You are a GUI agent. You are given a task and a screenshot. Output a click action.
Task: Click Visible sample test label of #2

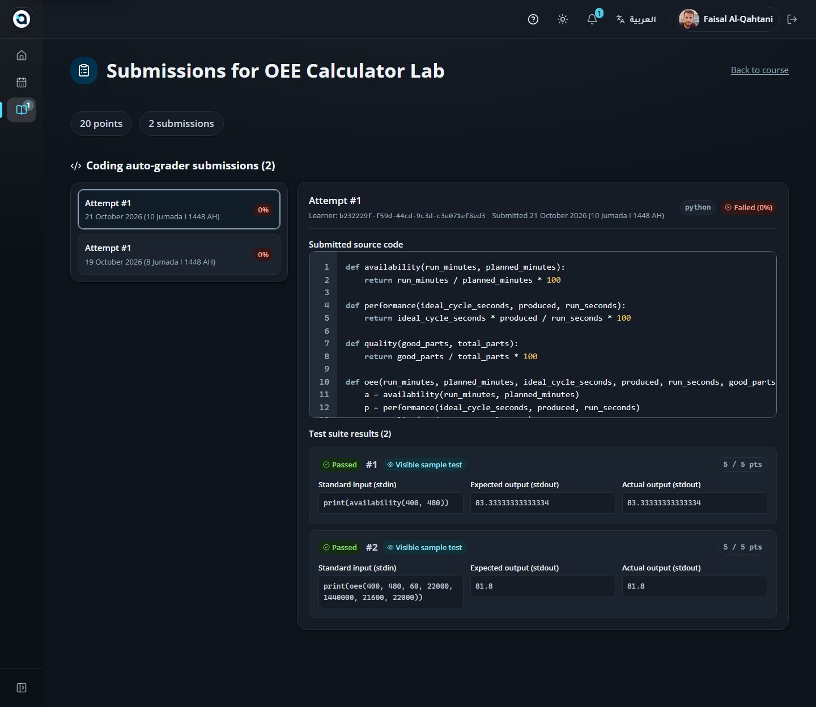click(424, 547)
